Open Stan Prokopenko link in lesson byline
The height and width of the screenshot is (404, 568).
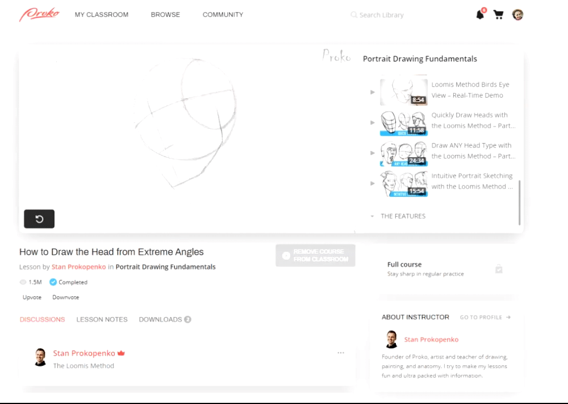coord(78,267)
